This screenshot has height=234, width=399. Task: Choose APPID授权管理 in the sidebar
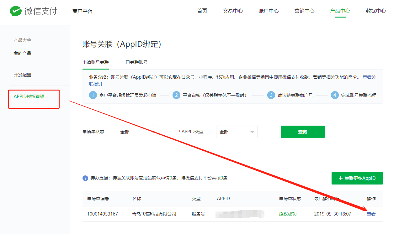pyautogui.click(x=29, y=96)
